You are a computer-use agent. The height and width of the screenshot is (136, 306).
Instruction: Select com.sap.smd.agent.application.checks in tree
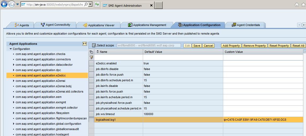pos(40,54)
